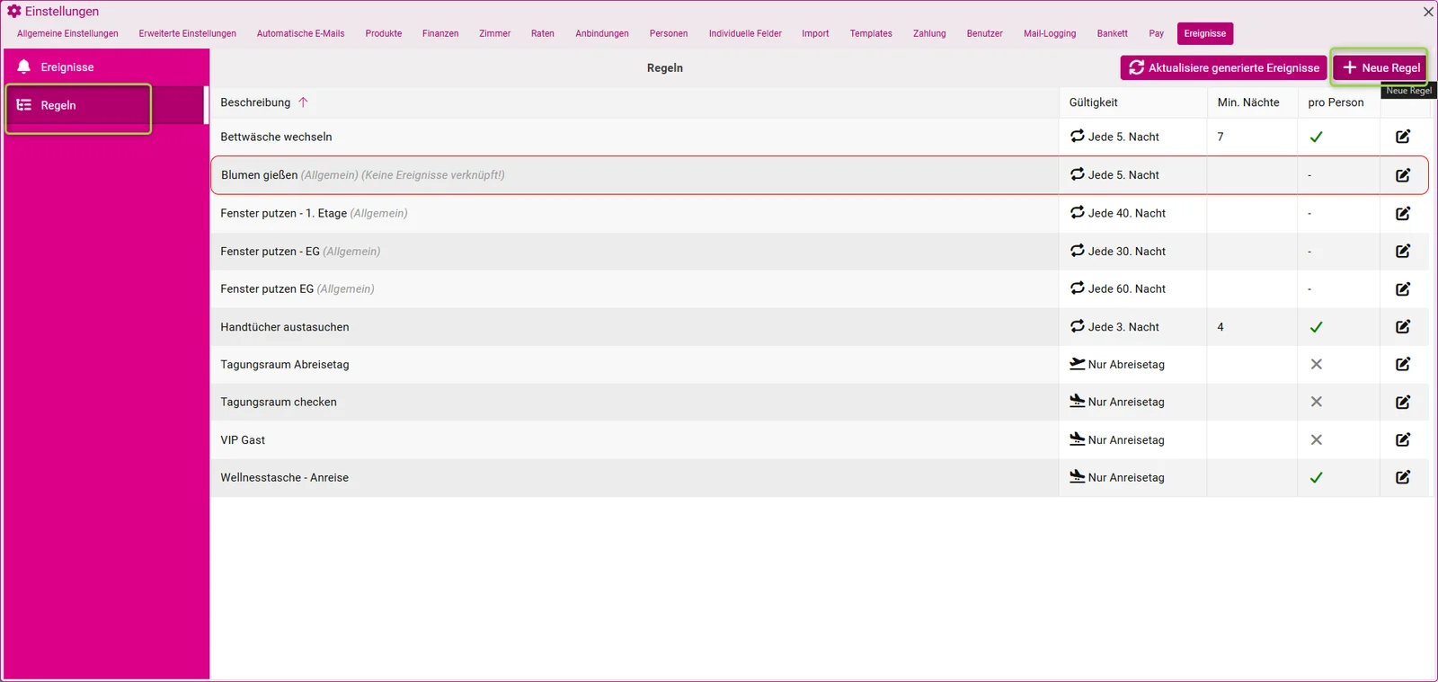The height and width of the screenshot is (682, 1438).
Task: Edit the Tagungsraum Abreisetag rule
Action: [x=1402, y=364]
